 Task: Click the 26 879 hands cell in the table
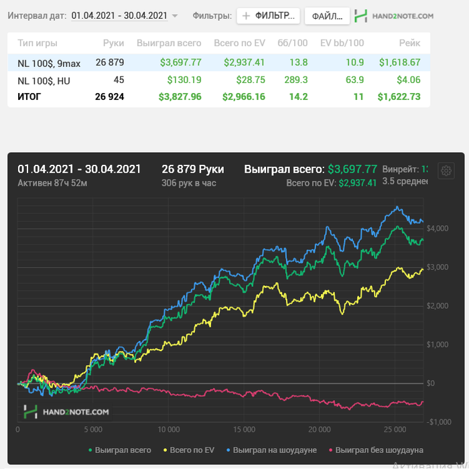tap(110, 62)
